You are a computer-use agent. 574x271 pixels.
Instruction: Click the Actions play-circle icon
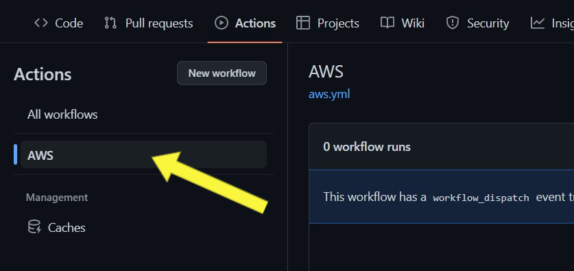pos(221,23)
